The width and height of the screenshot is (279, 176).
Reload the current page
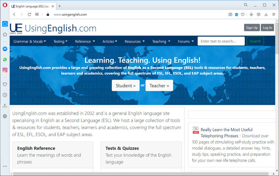pyautogui.click(x=29, y=15)
